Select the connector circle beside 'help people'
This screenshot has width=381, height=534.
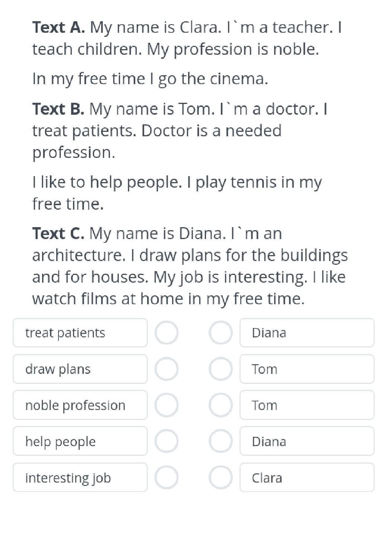166,441
